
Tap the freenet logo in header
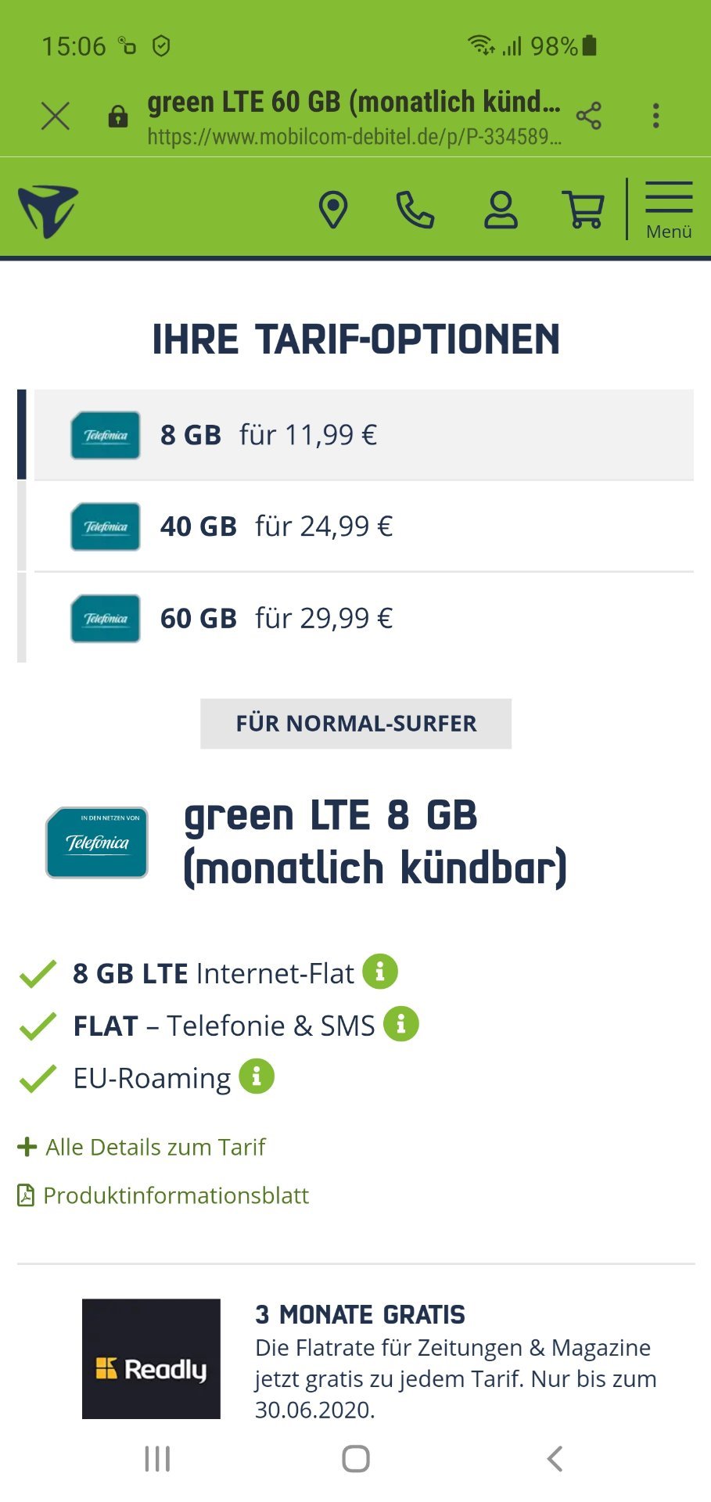[48, 211]
